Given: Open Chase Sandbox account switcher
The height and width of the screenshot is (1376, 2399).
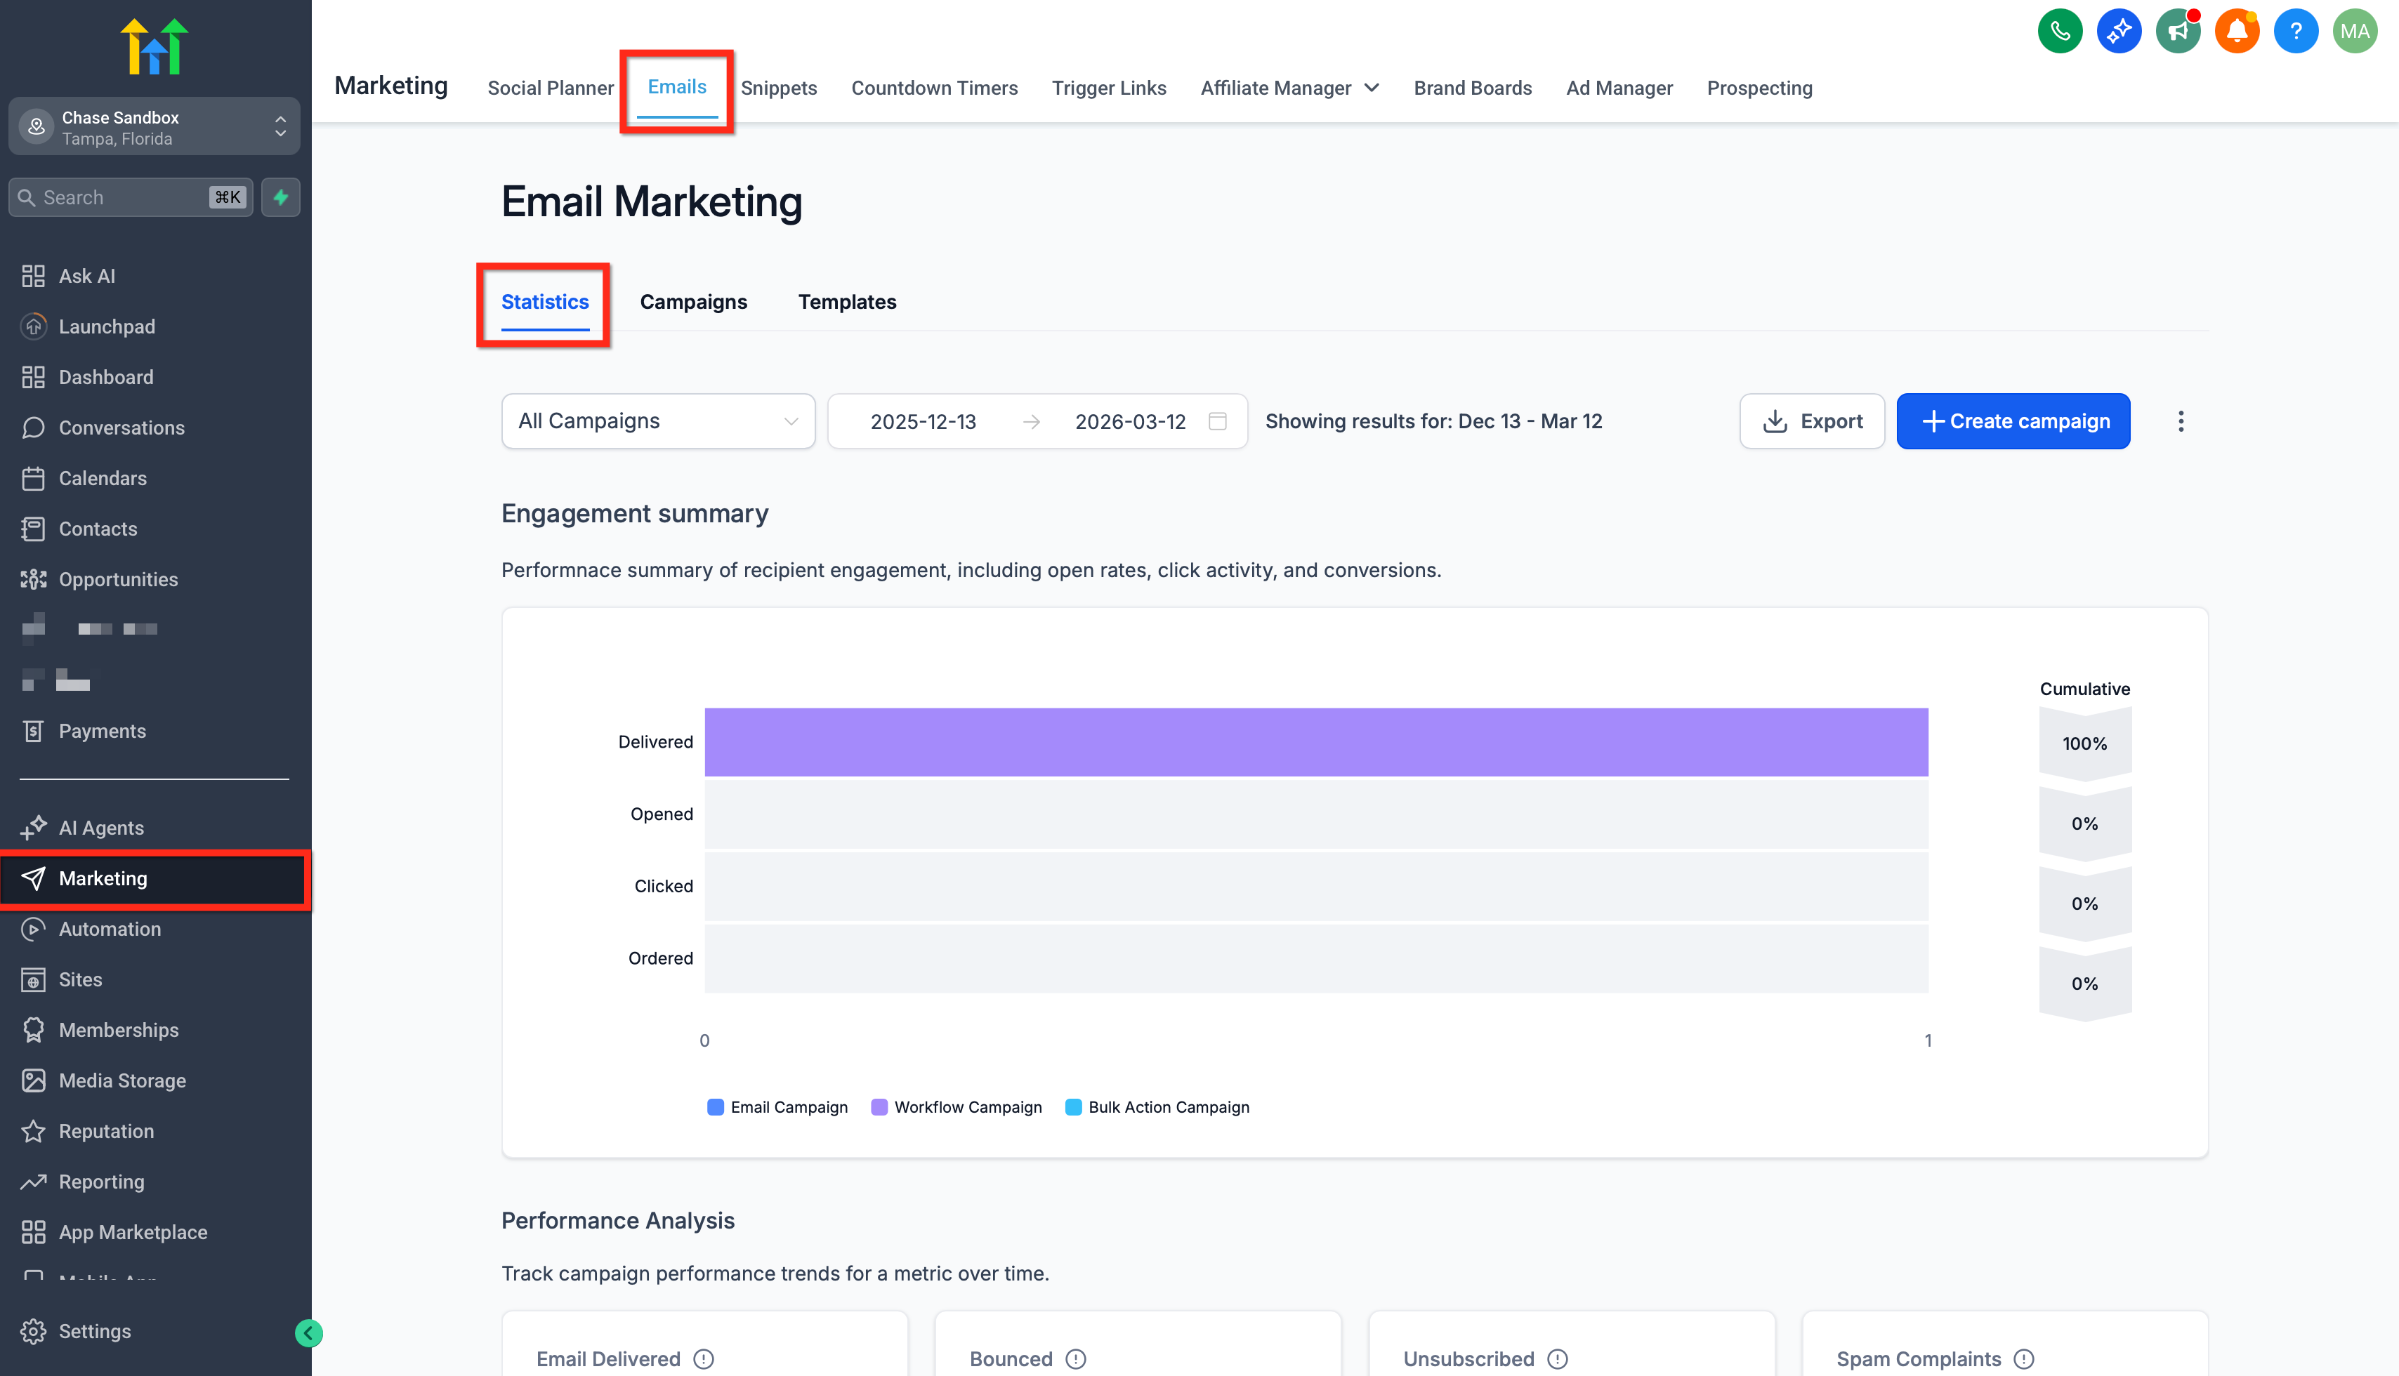Looking at the screenshot, I should pyautogui.click(x=154, y=126).
